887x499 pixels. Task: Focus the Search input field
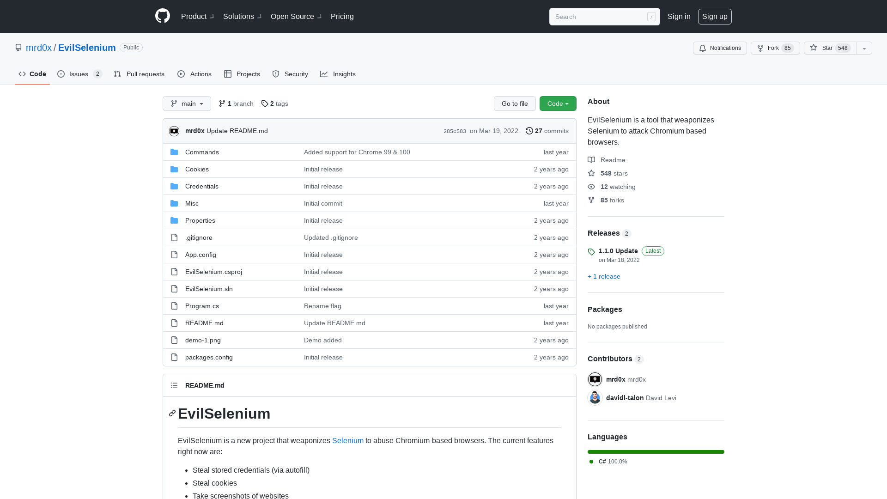pyautogui.click(x=605, y=17)
